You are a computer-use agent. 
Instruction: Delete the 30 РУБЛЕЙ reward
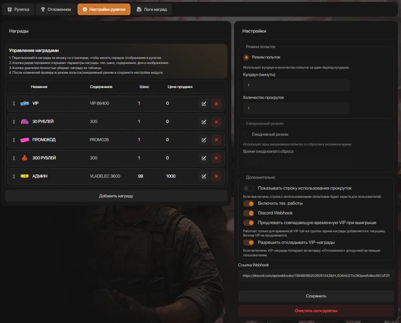216,122
